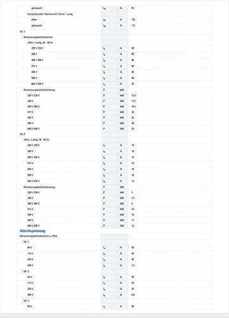
Task: Select the DC-5 subsection label
Action: (26, 301)
